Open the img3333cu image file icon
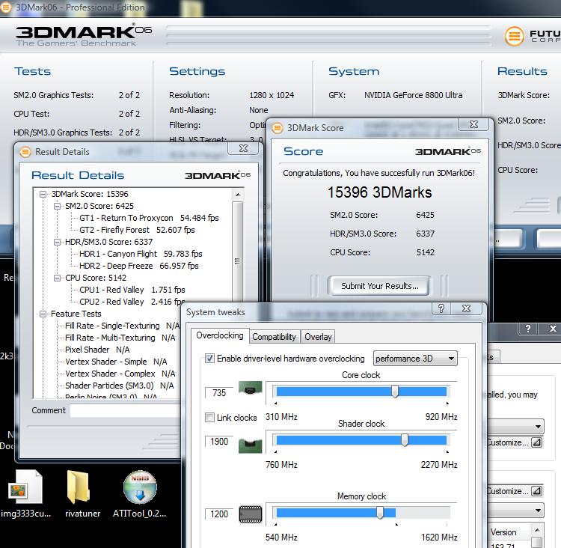This screenshot has width=561, height=548. pos(25,487)
